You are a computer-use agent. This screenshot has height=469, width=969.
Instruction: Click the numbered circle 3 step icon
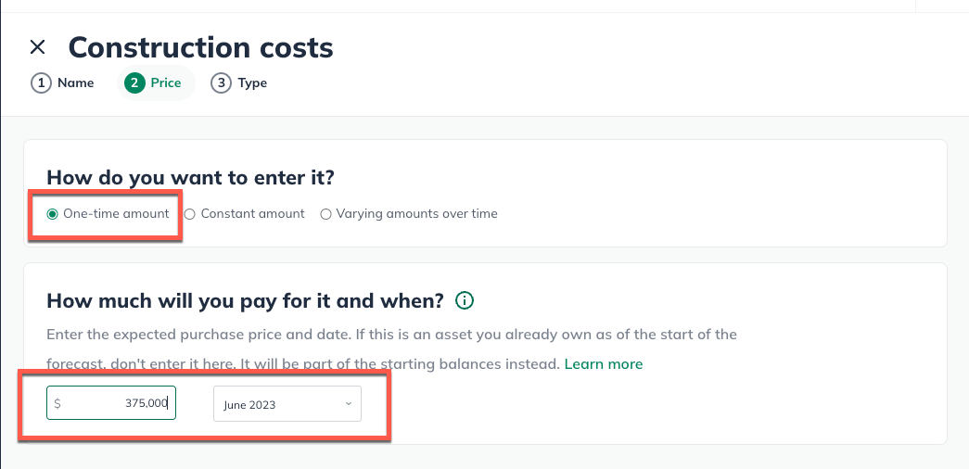tap(221, 82)
